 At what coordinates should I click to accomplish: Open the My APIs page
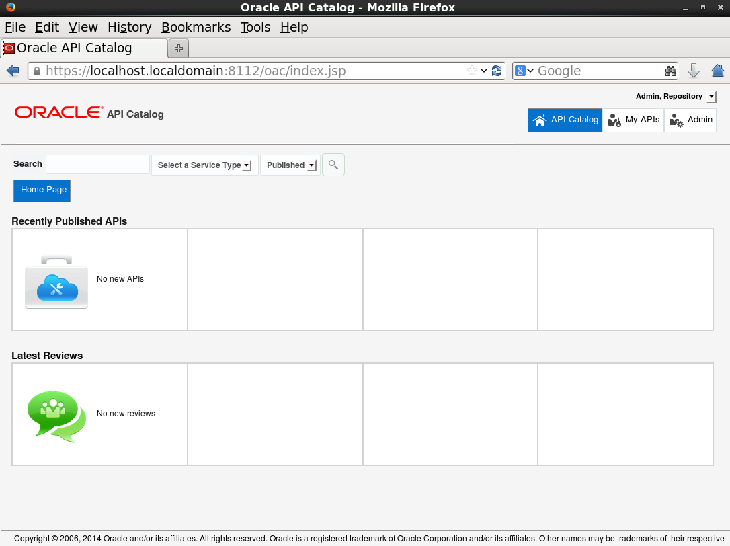[633, 120]
